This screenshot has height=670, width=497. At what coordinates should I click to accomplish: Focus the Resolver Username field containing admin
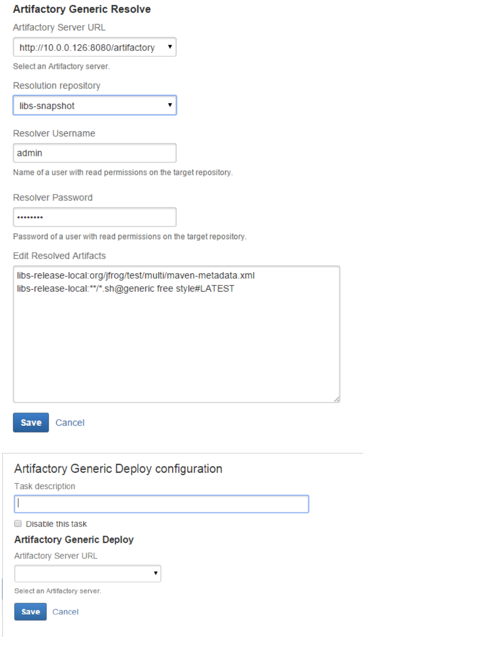coord(94,153)
